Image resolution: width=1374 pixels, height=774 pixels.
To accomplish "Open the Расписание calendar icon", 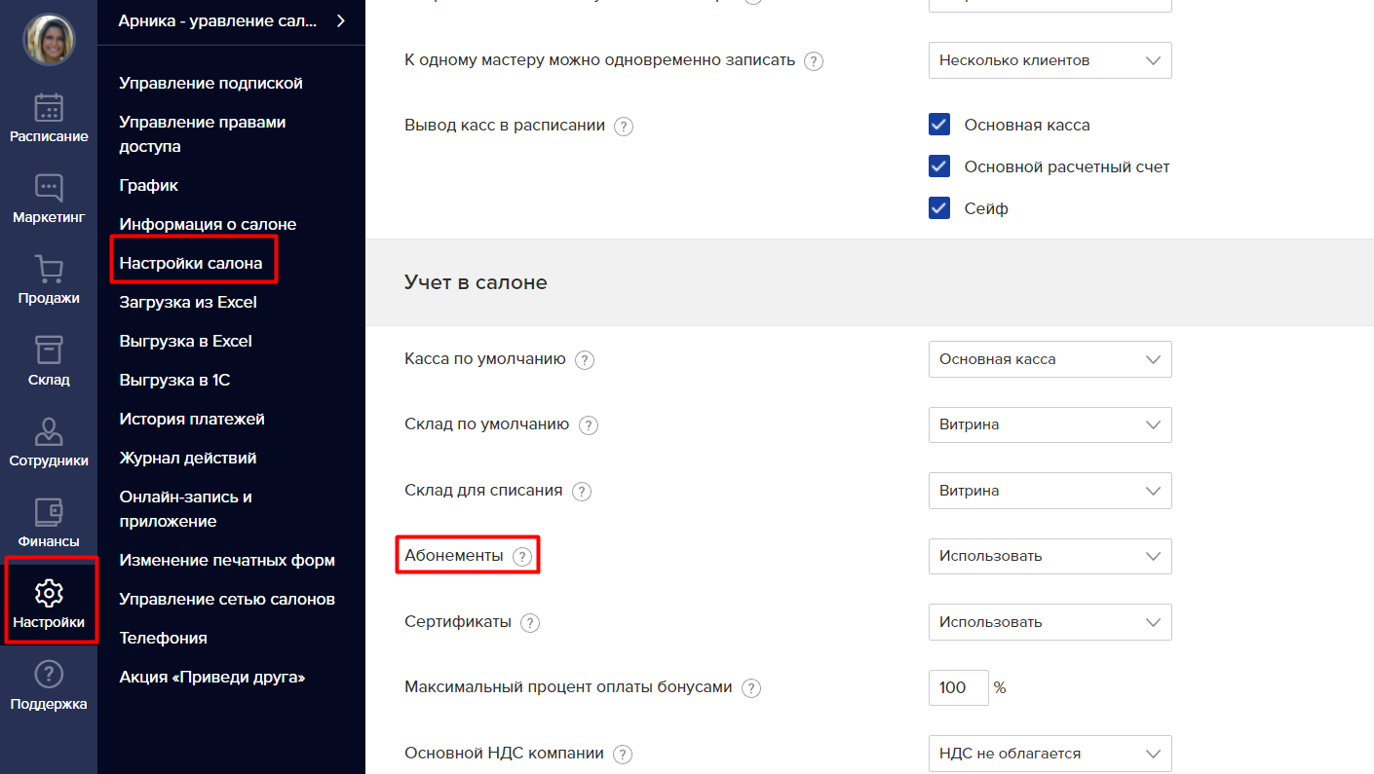I will coord(49,107).
